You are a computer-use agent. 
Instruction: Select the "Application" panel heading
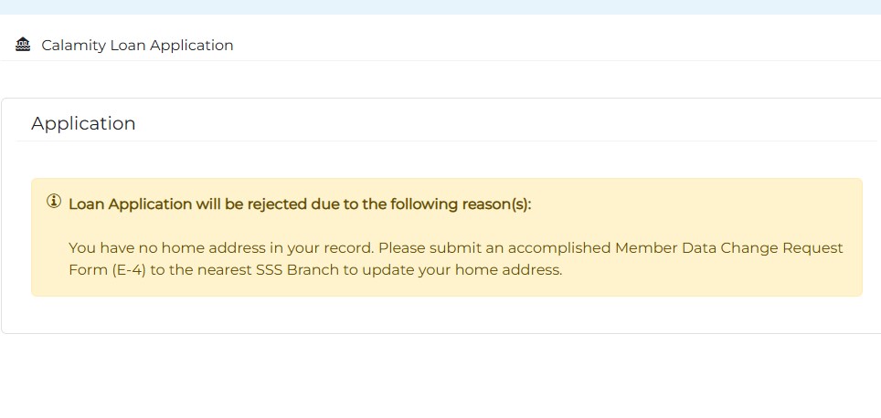pos(83,123)
